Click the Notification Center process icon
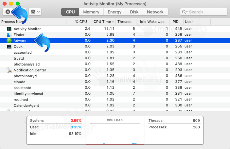230x149 pixels. (x=9, y=70)
